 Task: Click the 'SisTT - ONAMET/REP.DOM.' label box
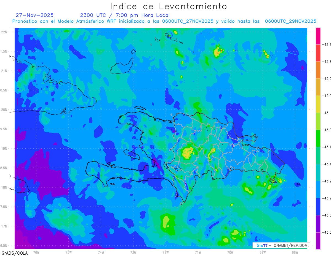pos(281,245)
